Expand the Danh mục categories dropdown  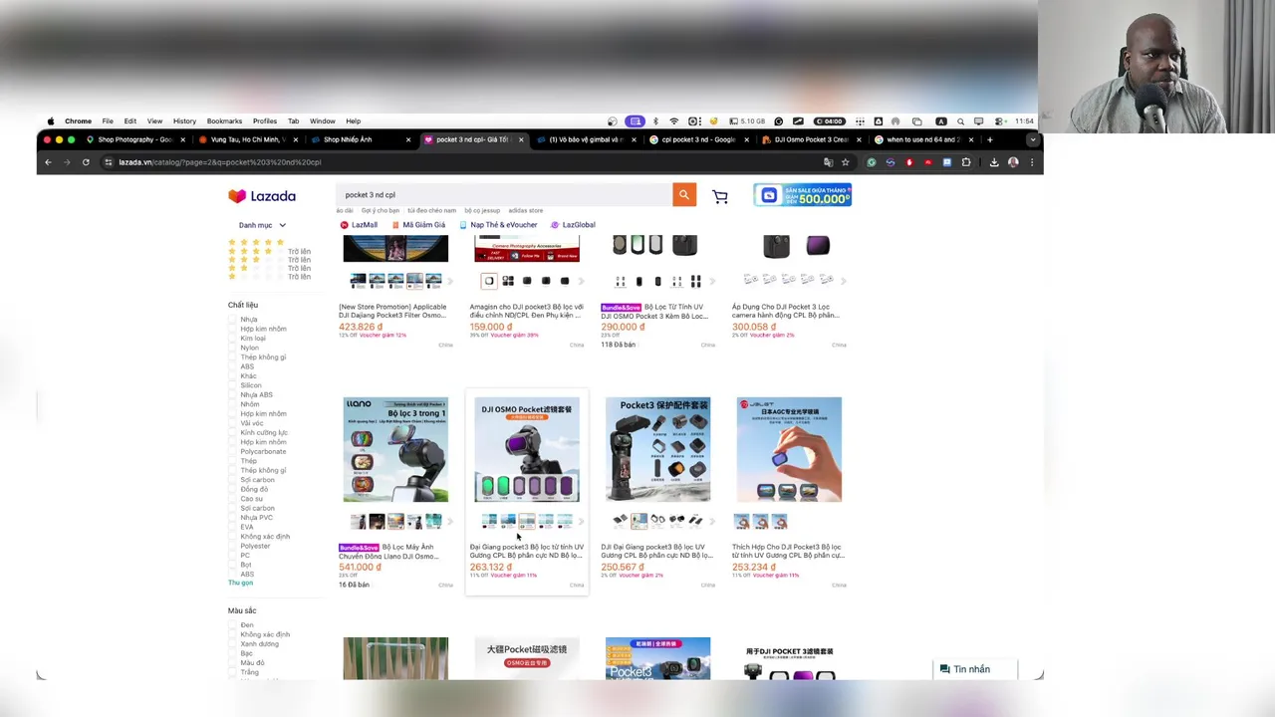pos(262,226)
